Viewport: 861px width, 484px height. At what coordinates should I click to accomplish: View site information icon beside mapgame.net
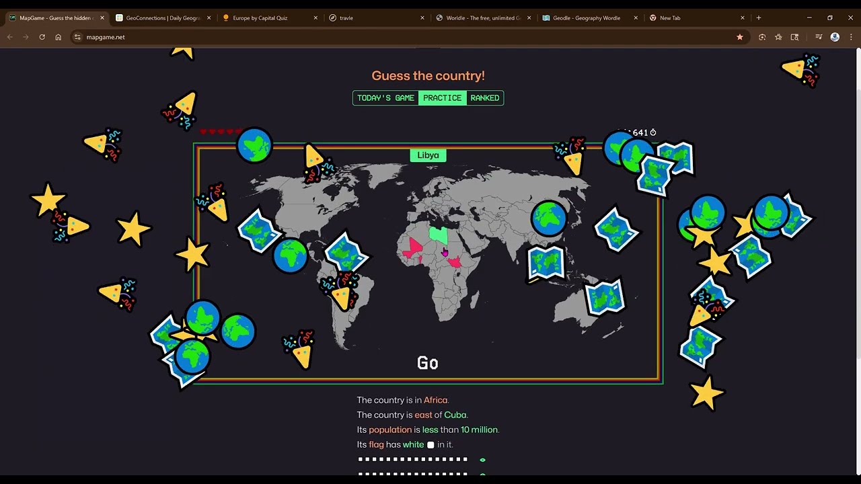[x=77, y=37]
